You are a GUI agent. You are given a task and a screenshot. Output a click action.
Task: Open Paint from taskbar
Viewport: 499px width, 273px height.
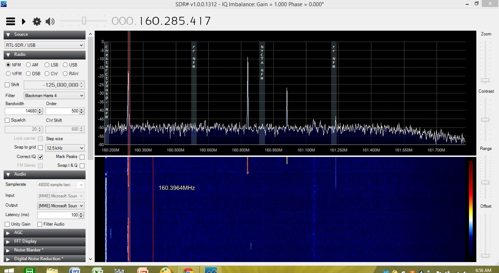tap(165, 270)
